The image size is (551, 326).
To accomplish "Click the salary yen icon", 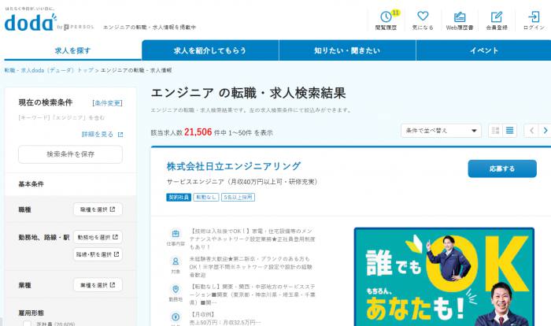I will (176, 317).
